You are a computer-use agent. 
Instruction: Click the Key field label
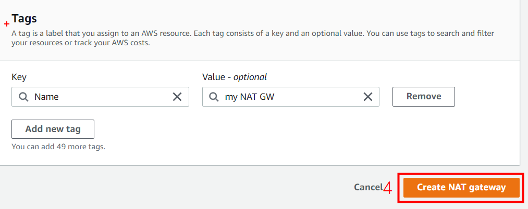pyautogui.click(x=19, y=77)
